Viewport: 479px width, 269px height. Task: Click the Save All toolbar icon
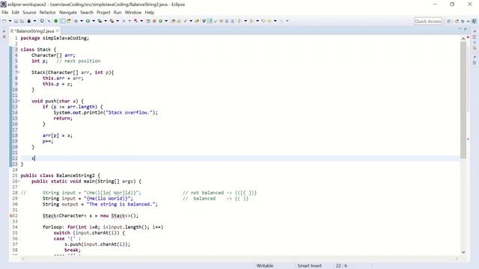point(22,21)
